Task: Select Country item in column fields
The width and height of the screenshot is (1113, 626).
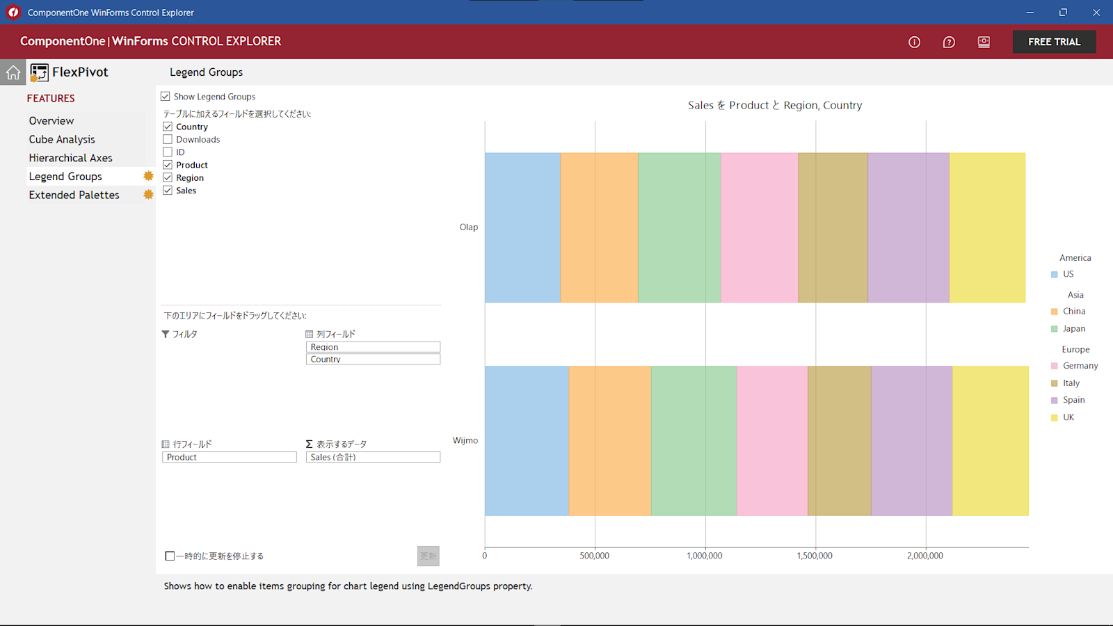Action: point(373,359)
